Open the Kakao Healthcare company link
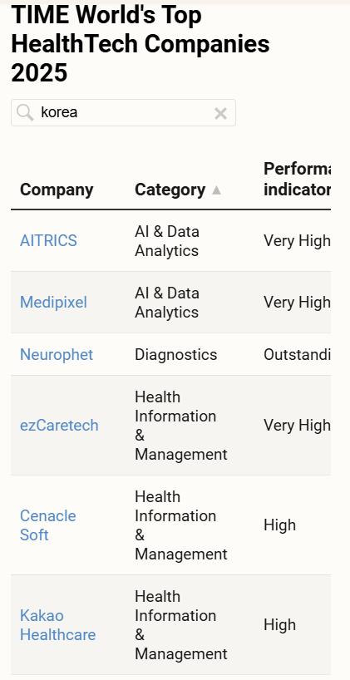 pos(57,625)
